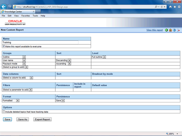Open the browser Tools gear icon
Screen dimensions: 182x136
pyautogui.click(x=179, y=7)
